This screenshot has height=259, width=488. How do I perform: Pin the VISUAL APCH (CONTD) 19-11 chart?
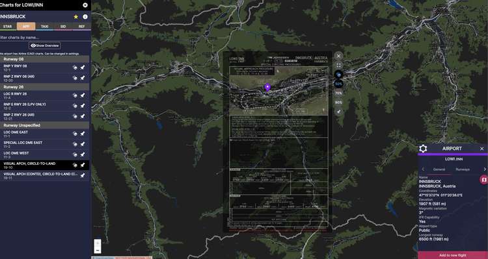click(x=83, y=175)
